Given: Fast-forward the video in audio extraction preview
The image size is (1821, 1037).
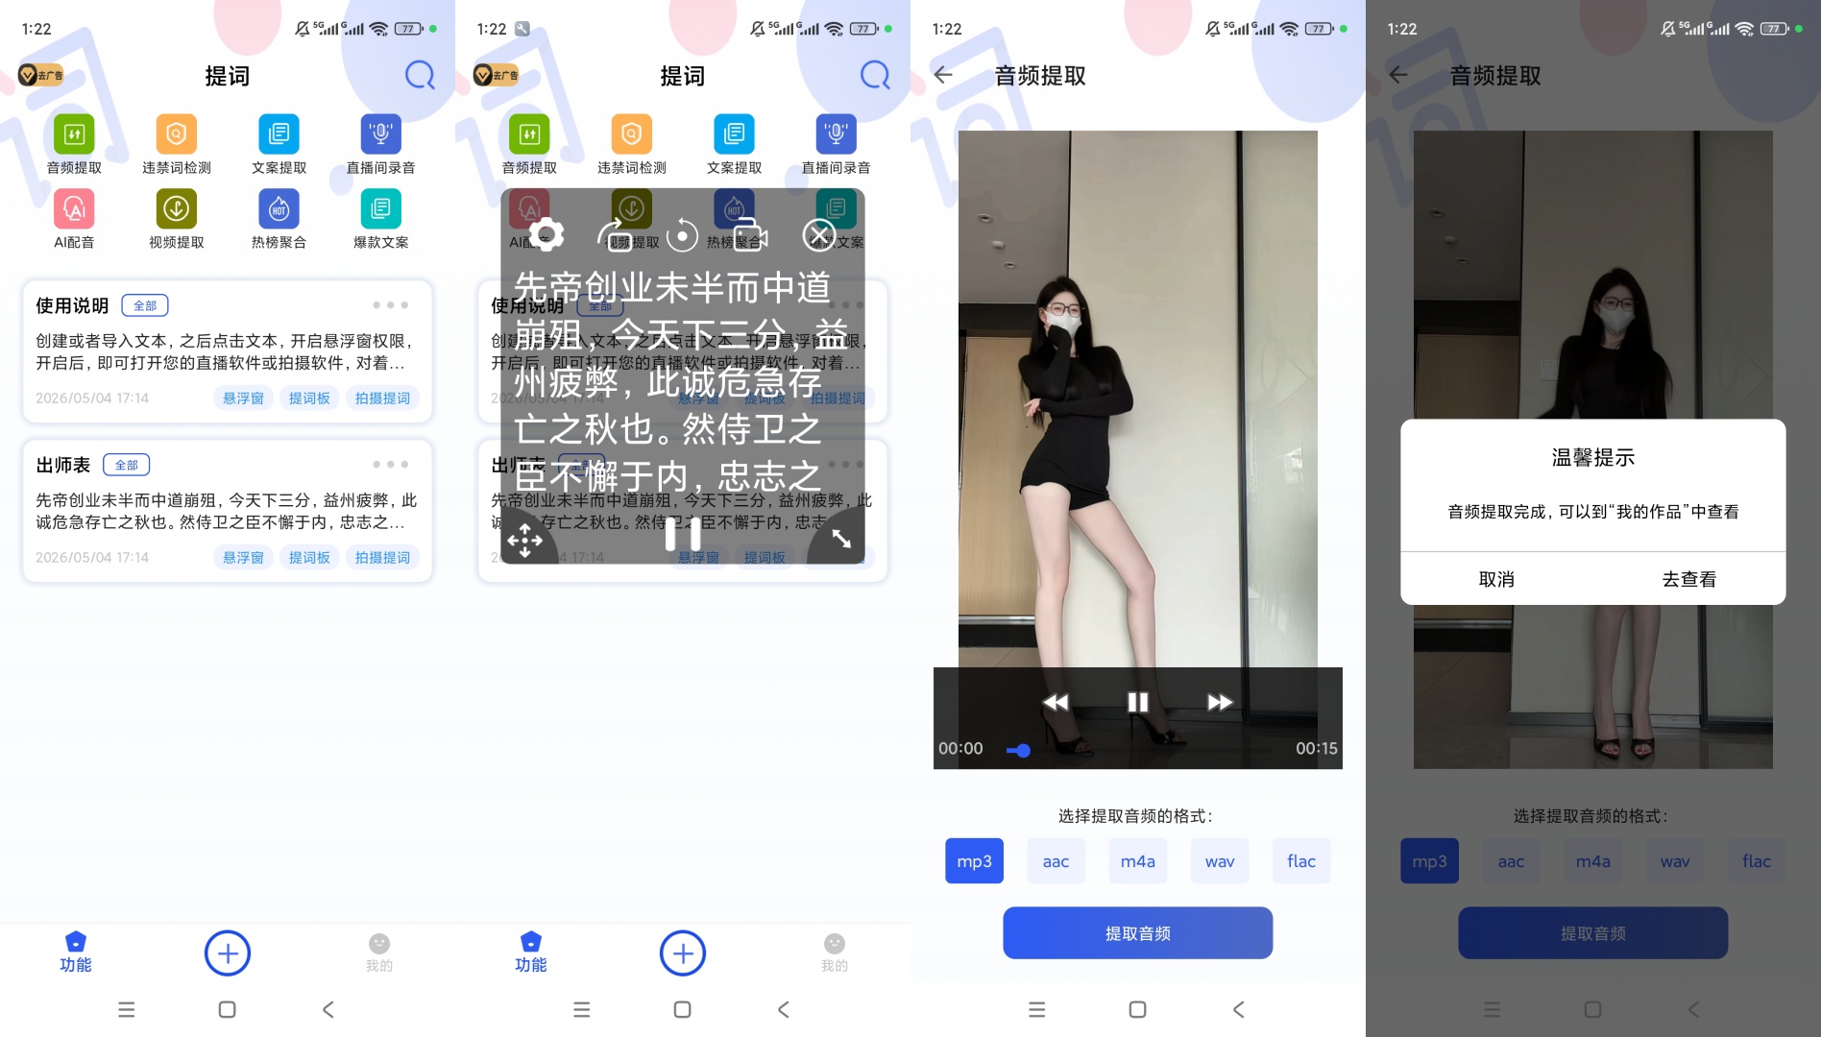Looking at the screenshot, I should pos(1220,702).
